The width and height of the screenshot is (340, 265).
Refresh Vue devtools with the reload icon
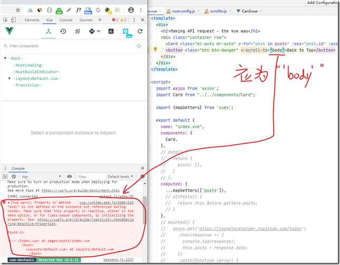(x=140, y=32)
